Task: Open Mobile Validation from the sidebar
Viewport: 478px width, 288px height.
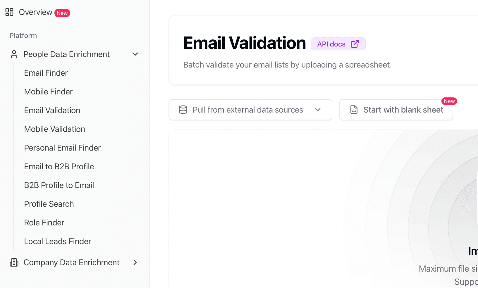Action: tap(54, 129)
